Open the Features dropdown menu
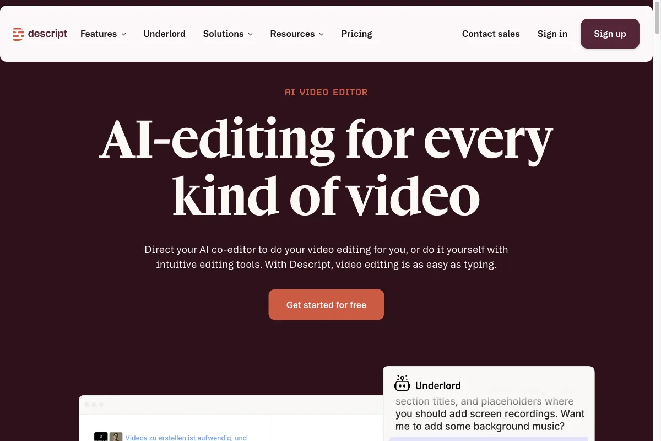 click(103, 34)
